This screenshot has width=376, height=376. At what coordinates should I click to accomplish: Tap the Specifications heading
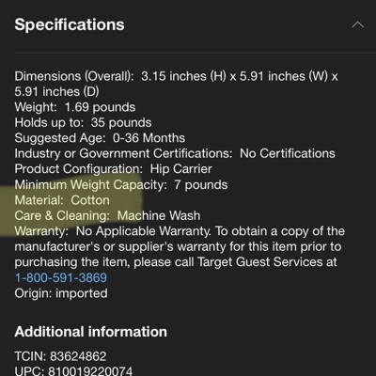pyautogui.click(x=70, y=24)
